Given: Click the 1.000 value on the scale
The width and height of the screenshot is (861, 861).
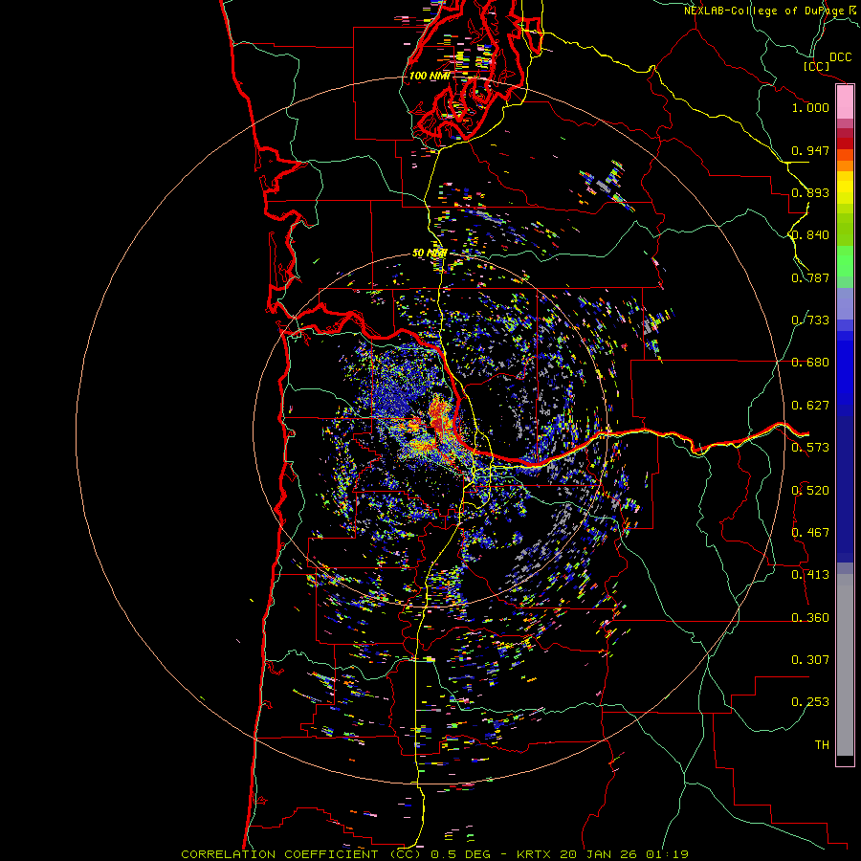Looking at the screenshot, I should pyautogui.click(x=810, y=107).
